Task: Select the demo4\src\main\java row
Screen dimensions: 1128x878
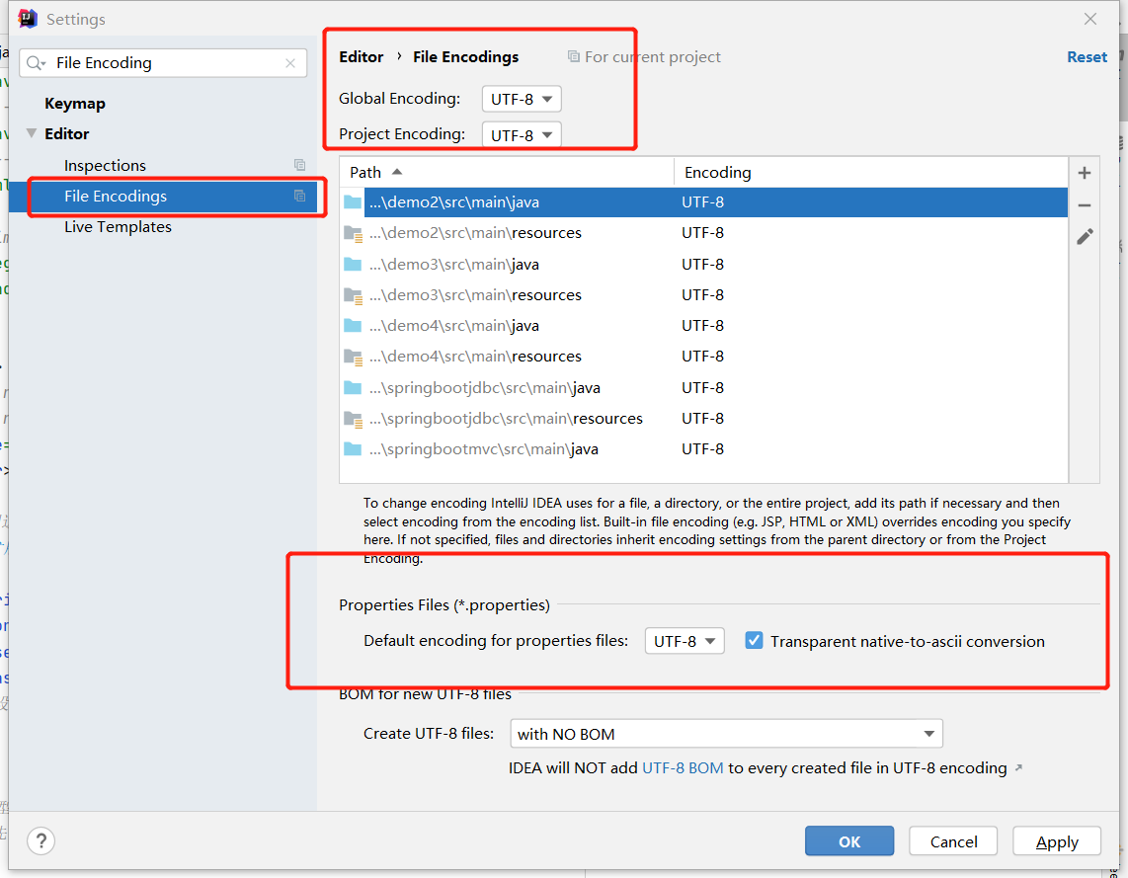Action: click(705, 327)
